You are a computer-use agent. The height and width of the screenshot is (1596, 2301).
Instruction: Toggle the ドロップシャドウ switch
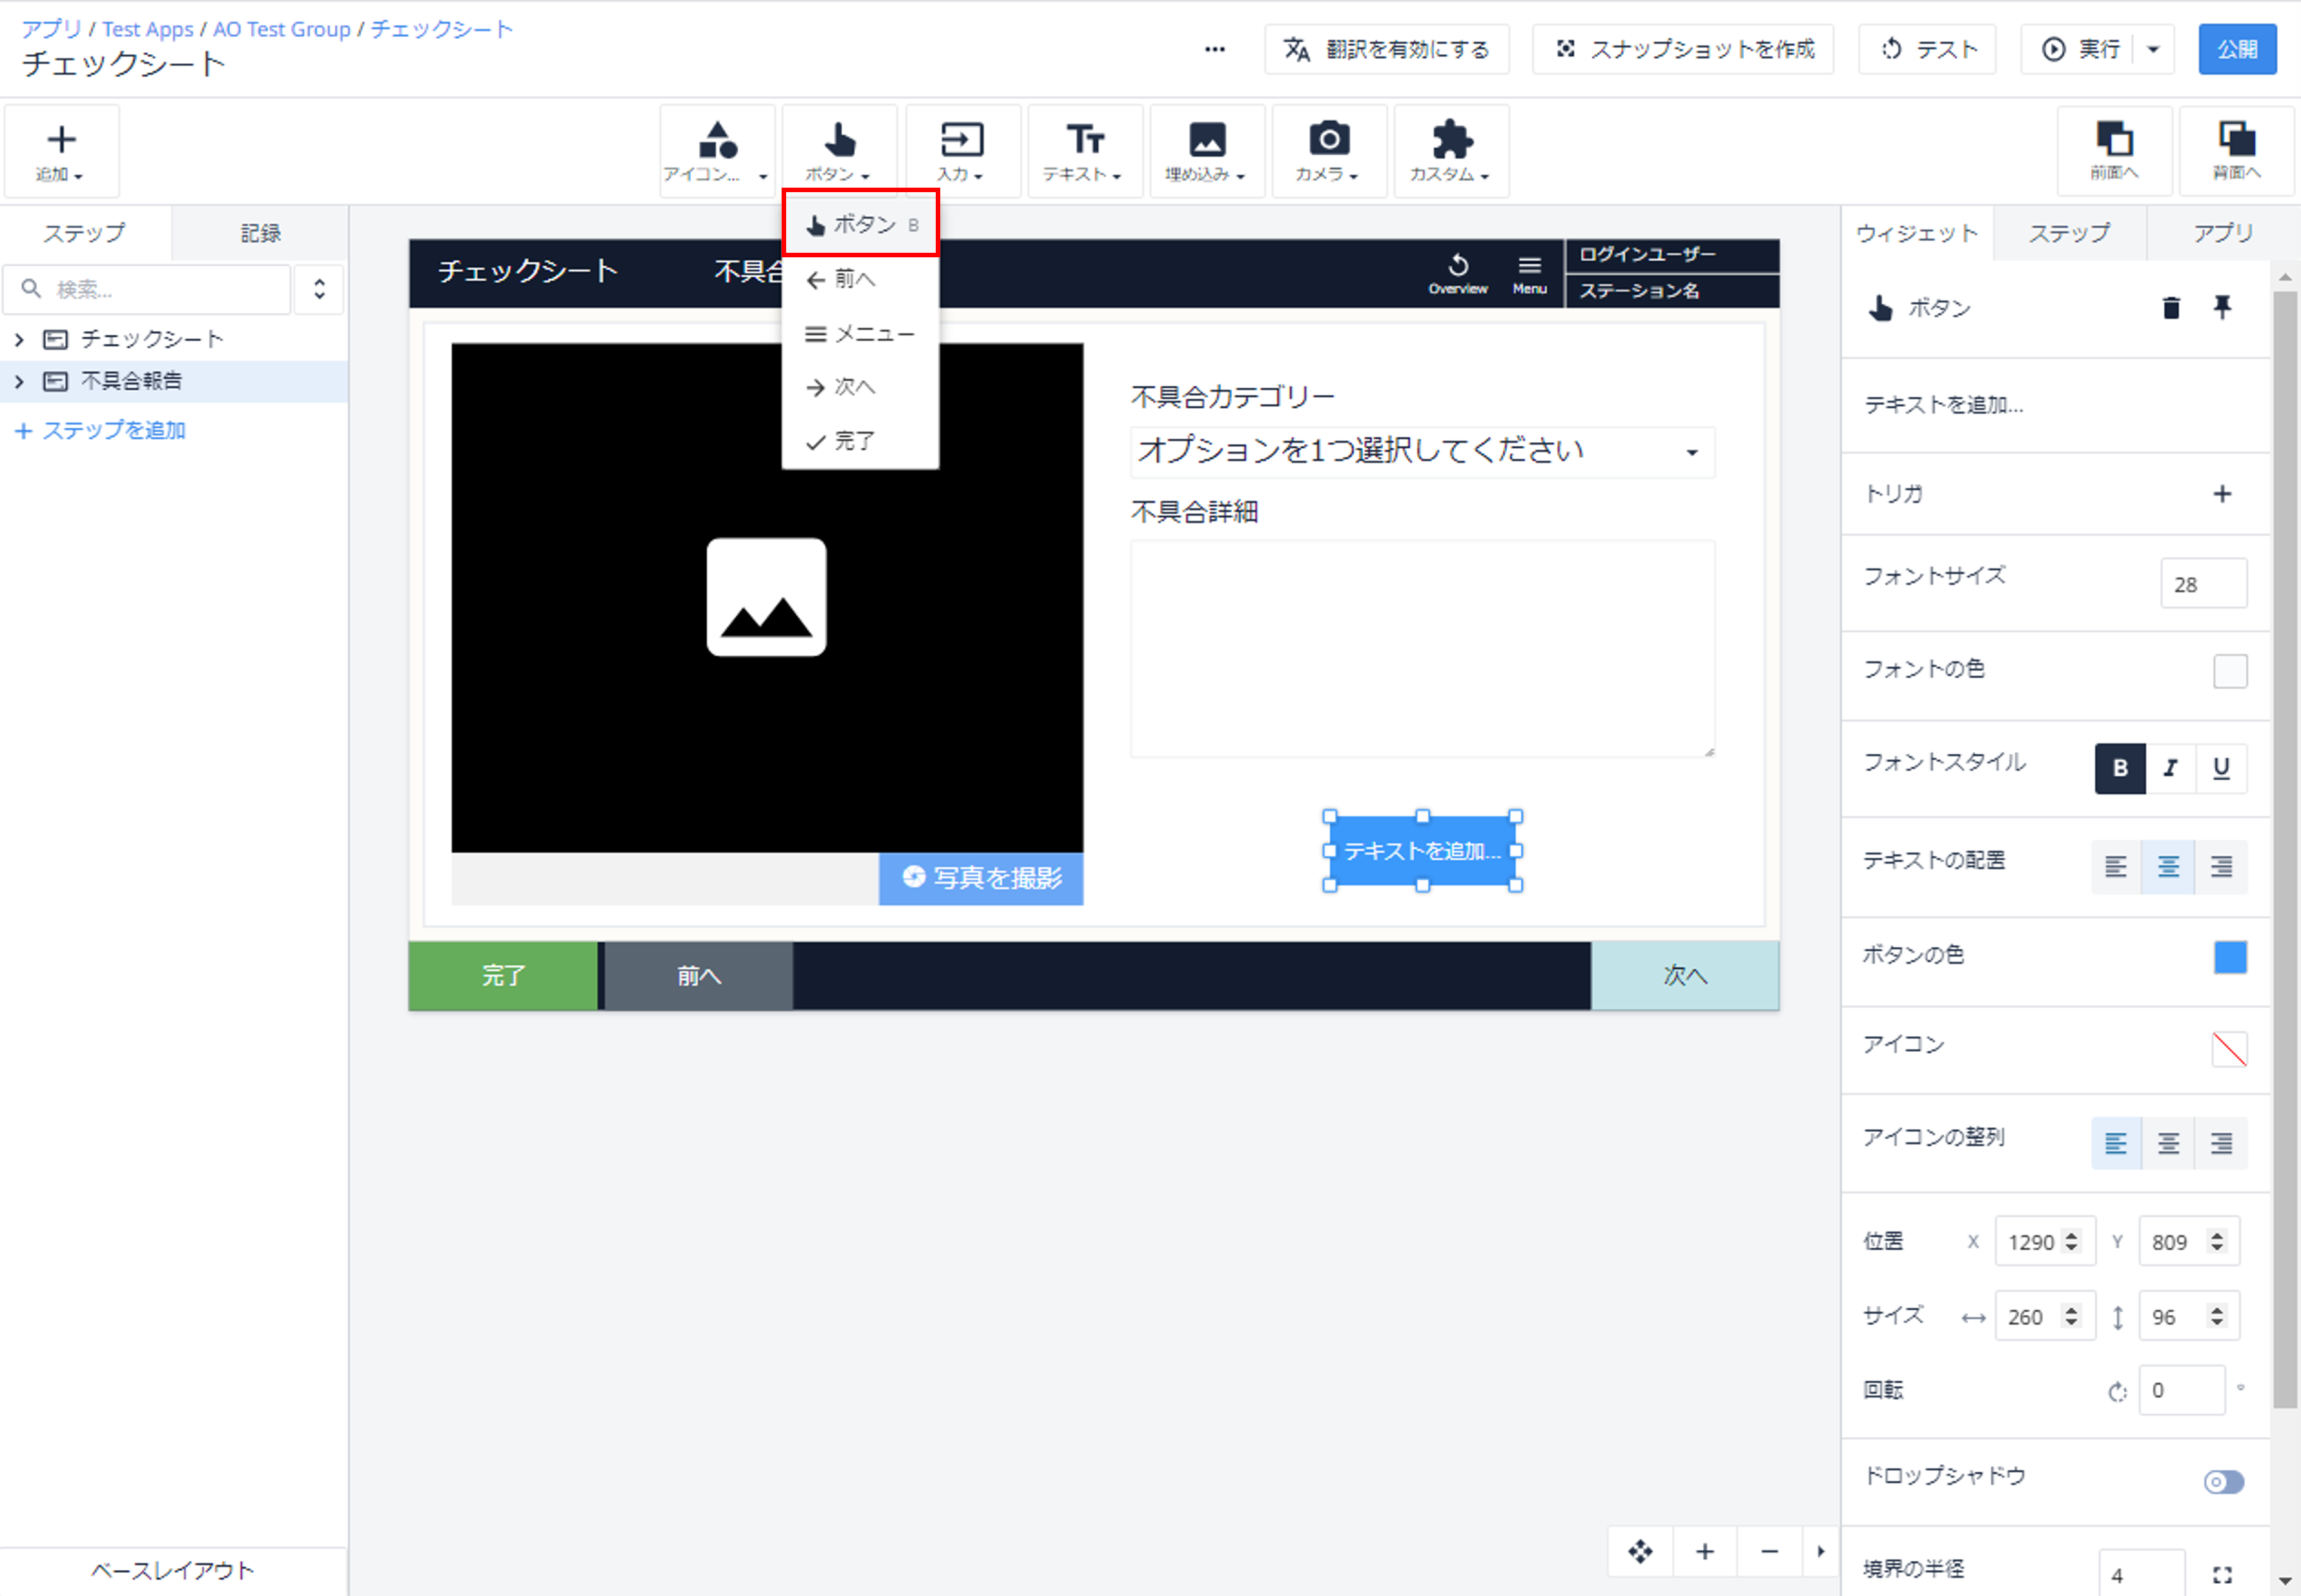coord(2223,1481)
